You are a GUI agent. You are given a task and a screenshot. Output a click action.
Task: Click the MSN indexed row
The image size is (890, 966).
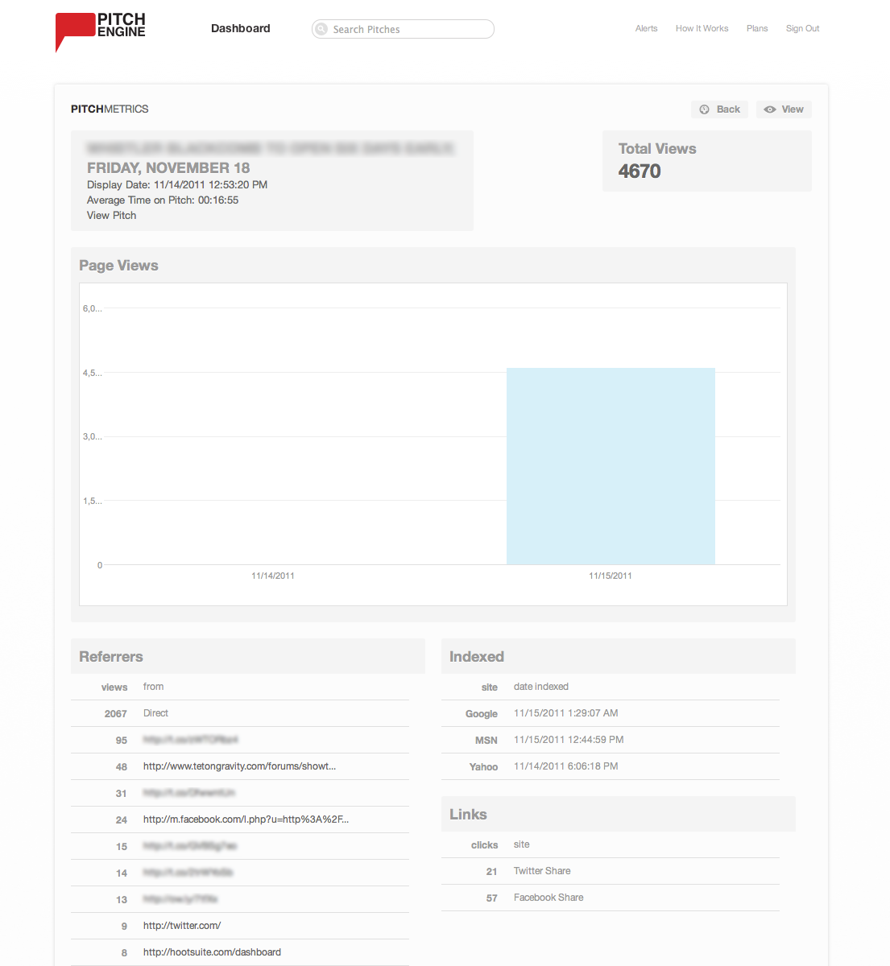tap(611, 740)
